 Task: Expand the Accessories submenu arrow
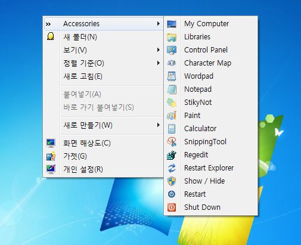pyautogui.click(x=159, y=24)
